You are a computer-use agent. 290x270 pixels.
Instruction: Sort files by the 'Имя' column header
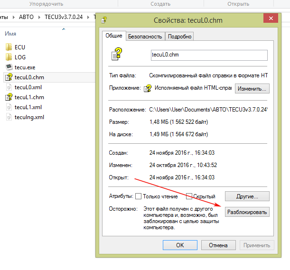[x=10, y=34]
